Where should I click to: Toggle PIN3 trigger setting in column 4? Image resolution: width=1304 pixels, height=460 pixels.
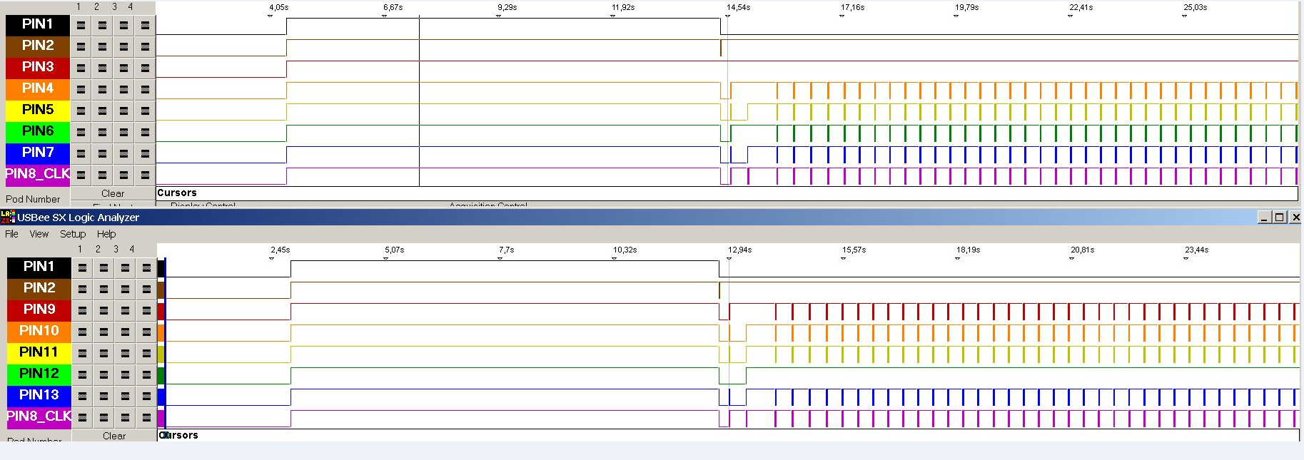145,68
